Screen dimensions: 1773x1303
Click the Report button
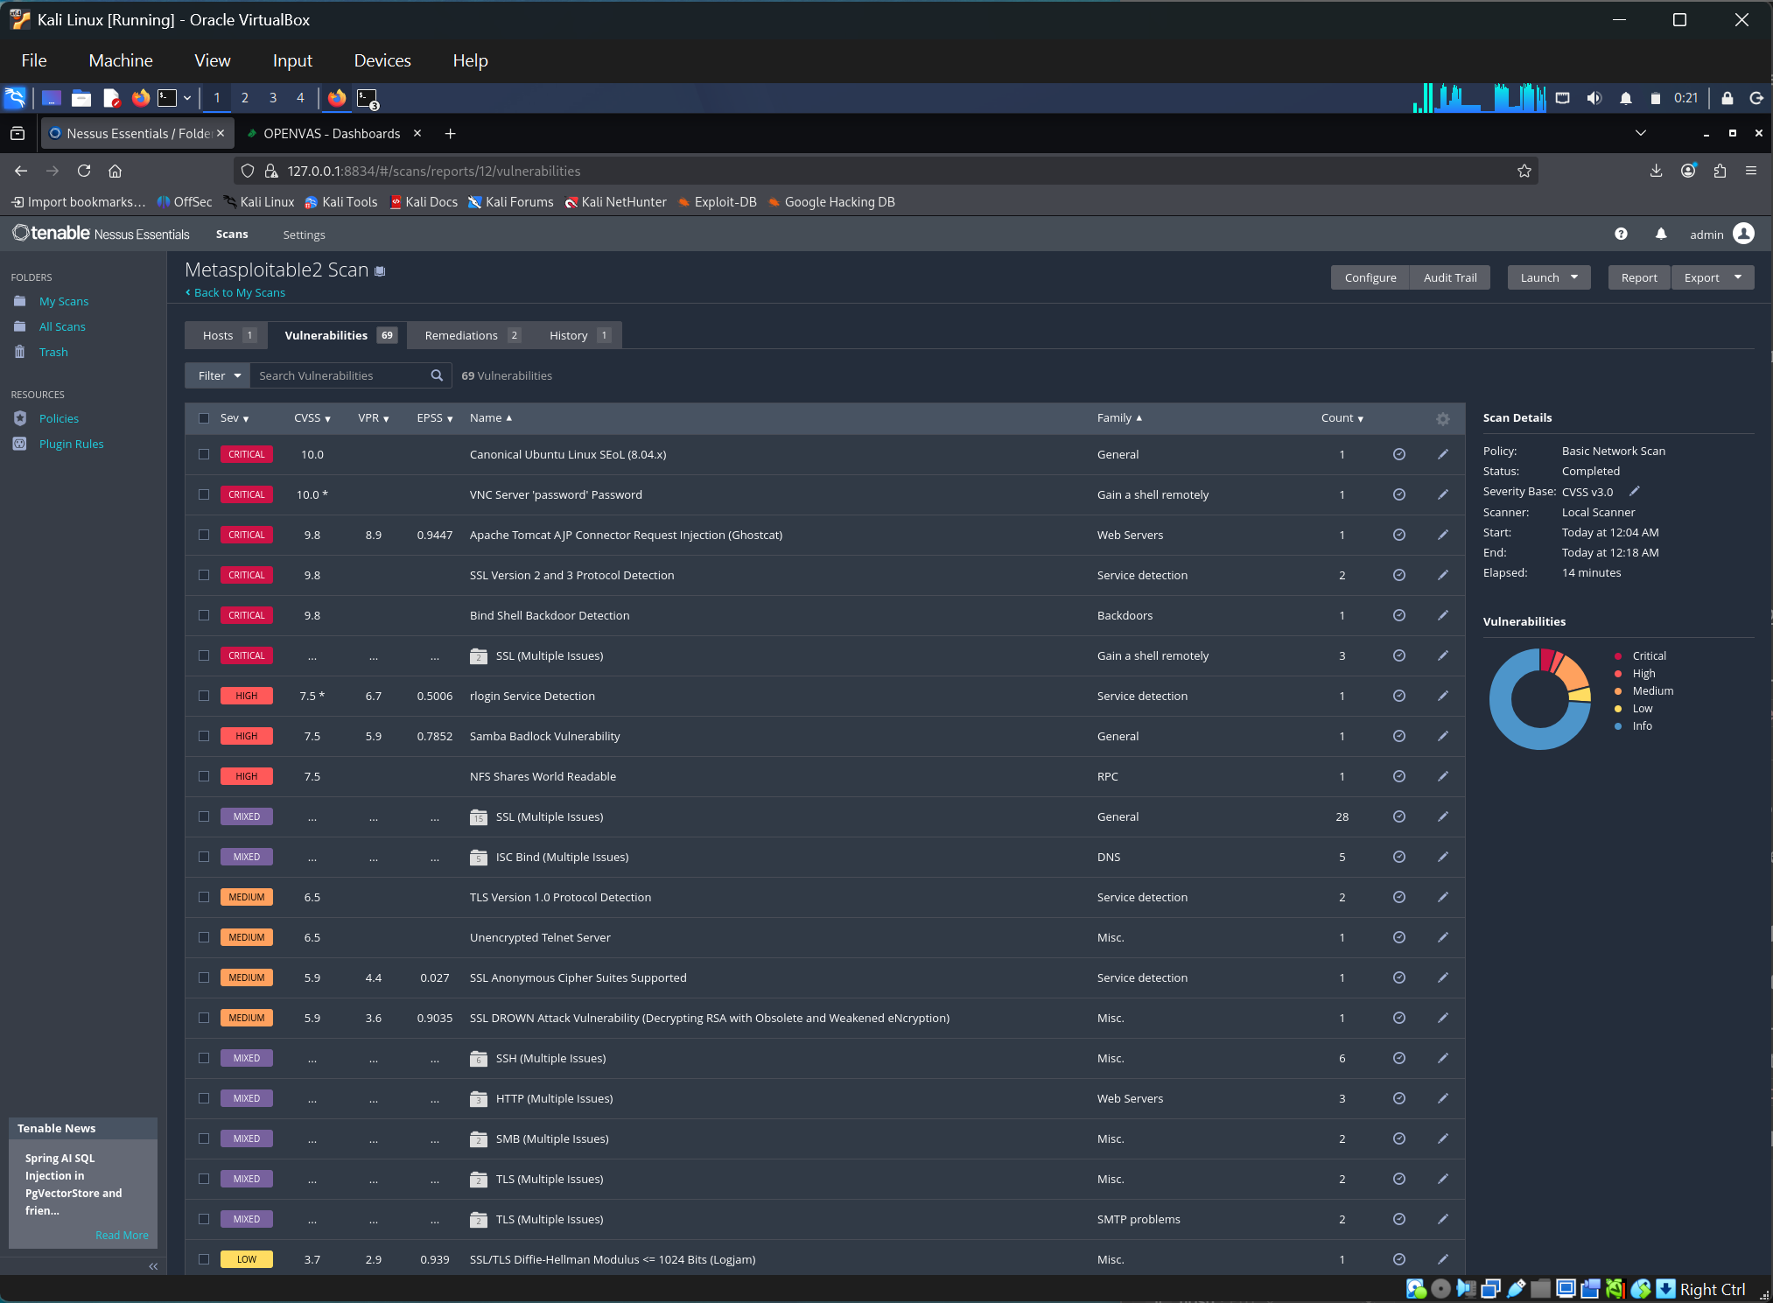tap(1639, 277)
